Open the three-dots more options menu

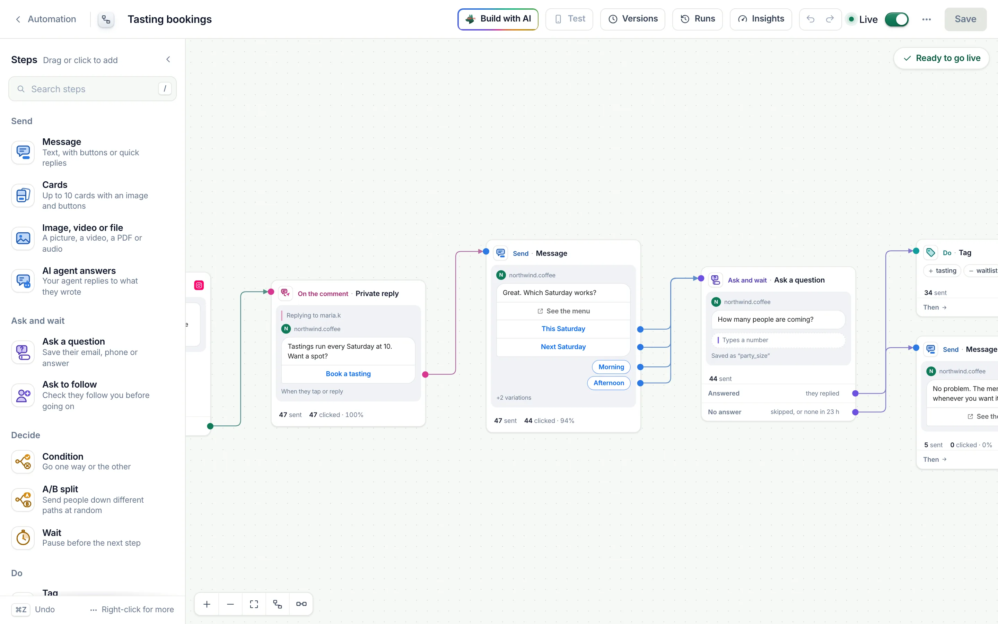click(926, 19)
